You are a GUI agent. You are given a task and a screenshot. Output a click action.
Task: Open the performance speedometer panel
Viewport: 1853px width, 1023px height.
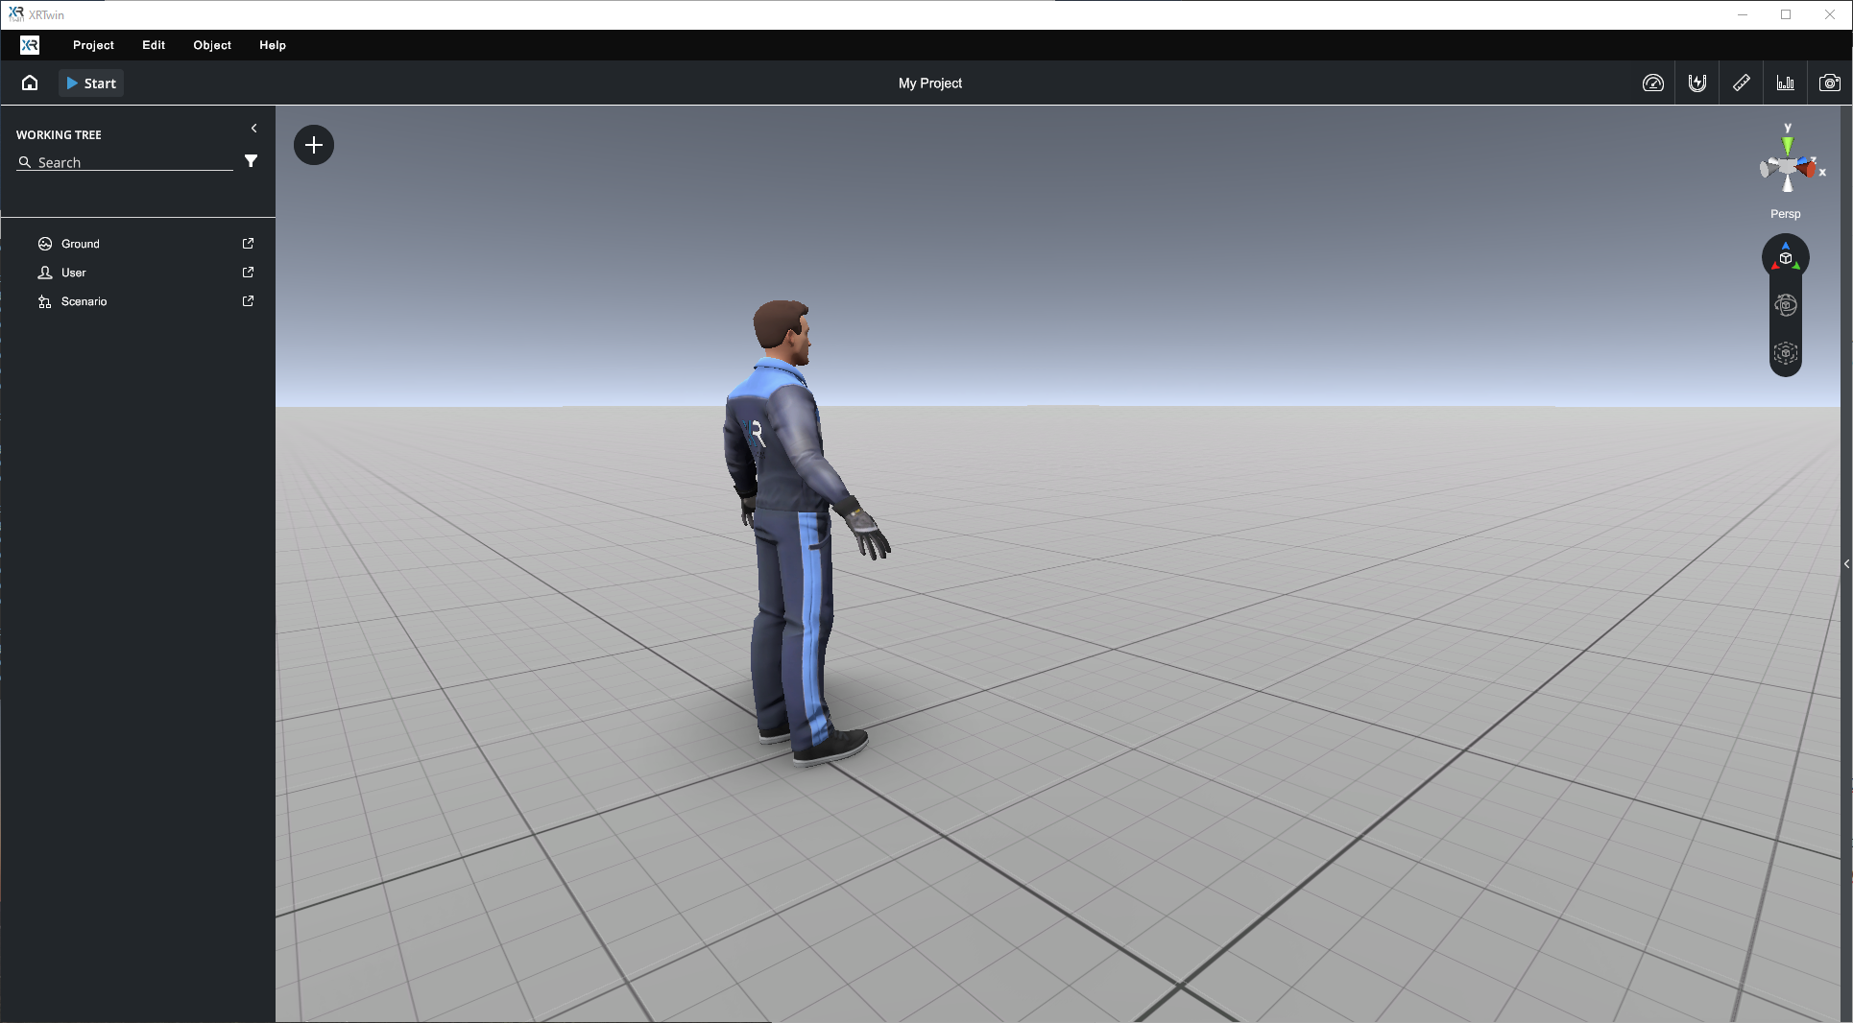1653,83
